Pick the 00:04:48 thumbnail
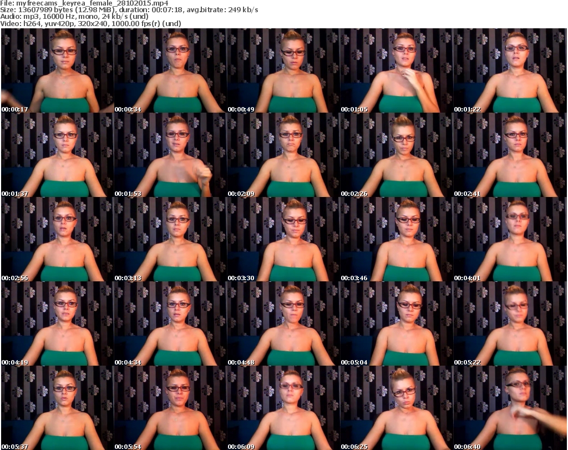The width and height of the screenshot is (568, 450). pyautogui.click(x=283, y=324)
